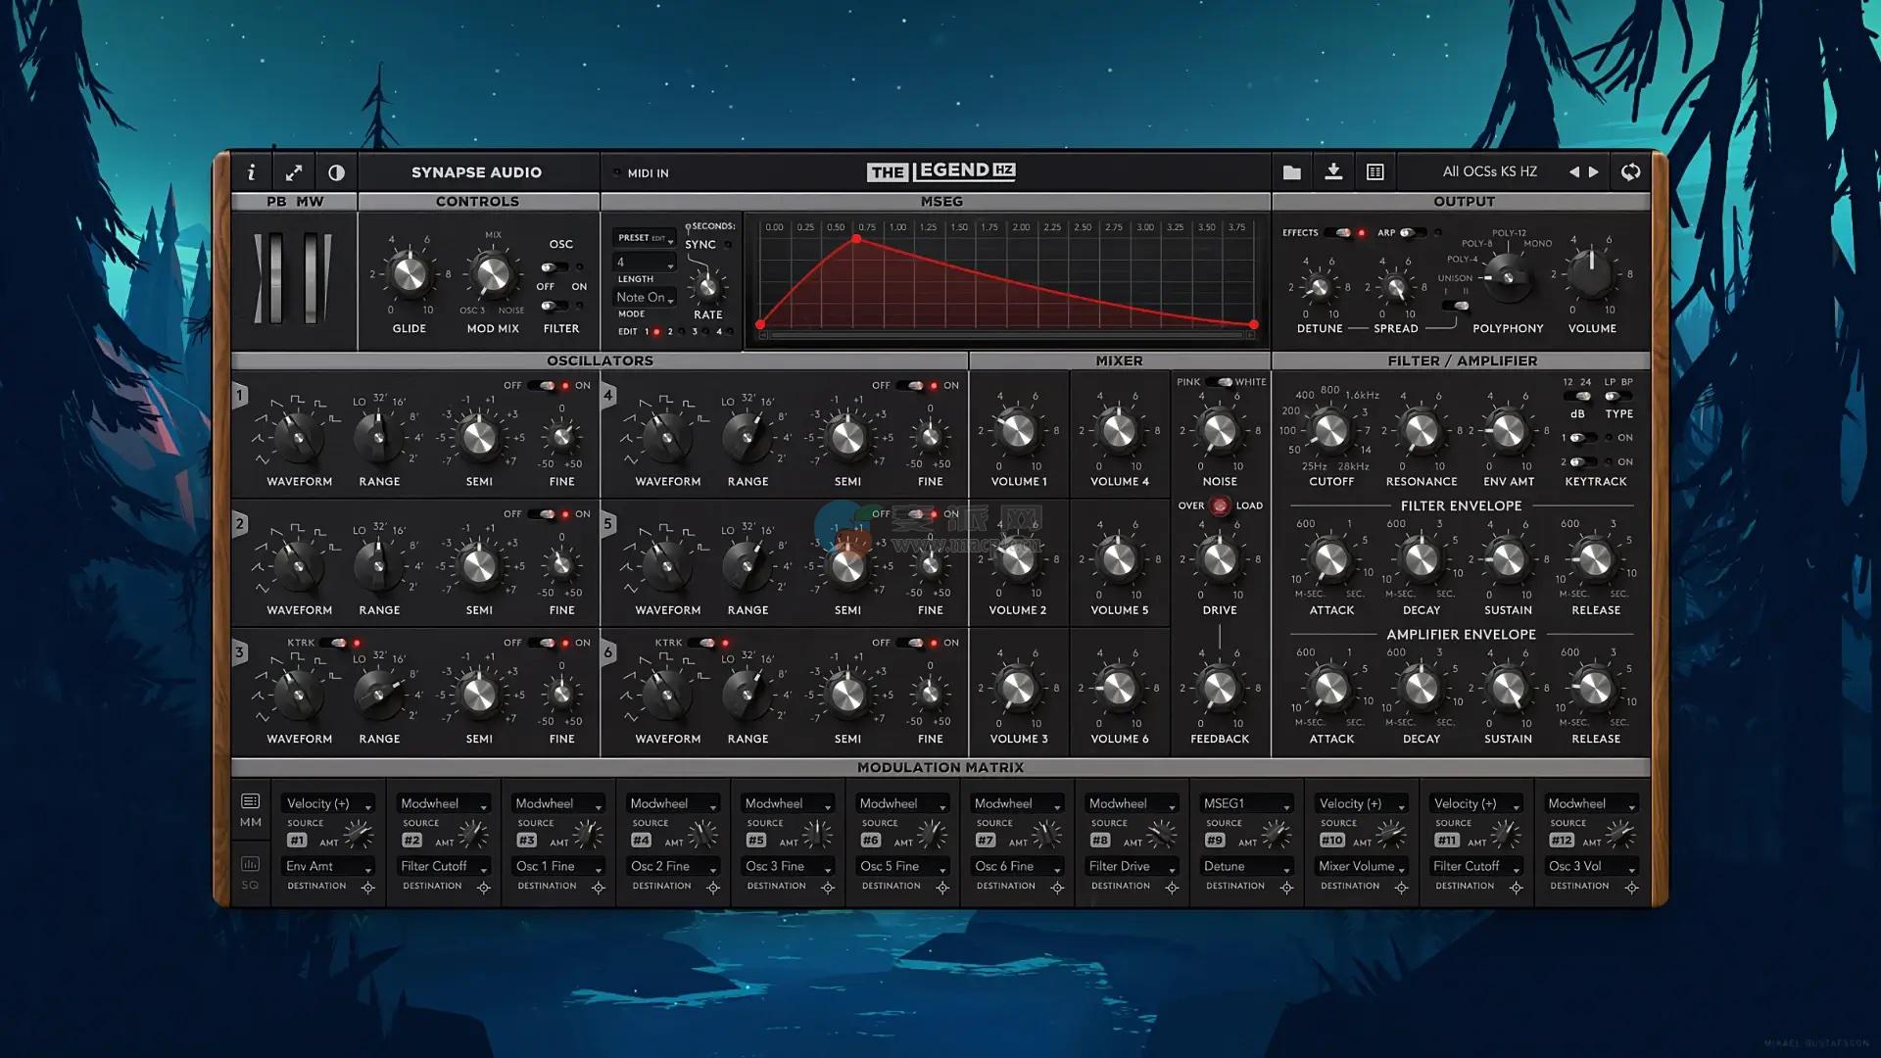
Task: Switch to the MM modulation matrix tab
Action: pyautogui.click(x=251, y=809)
